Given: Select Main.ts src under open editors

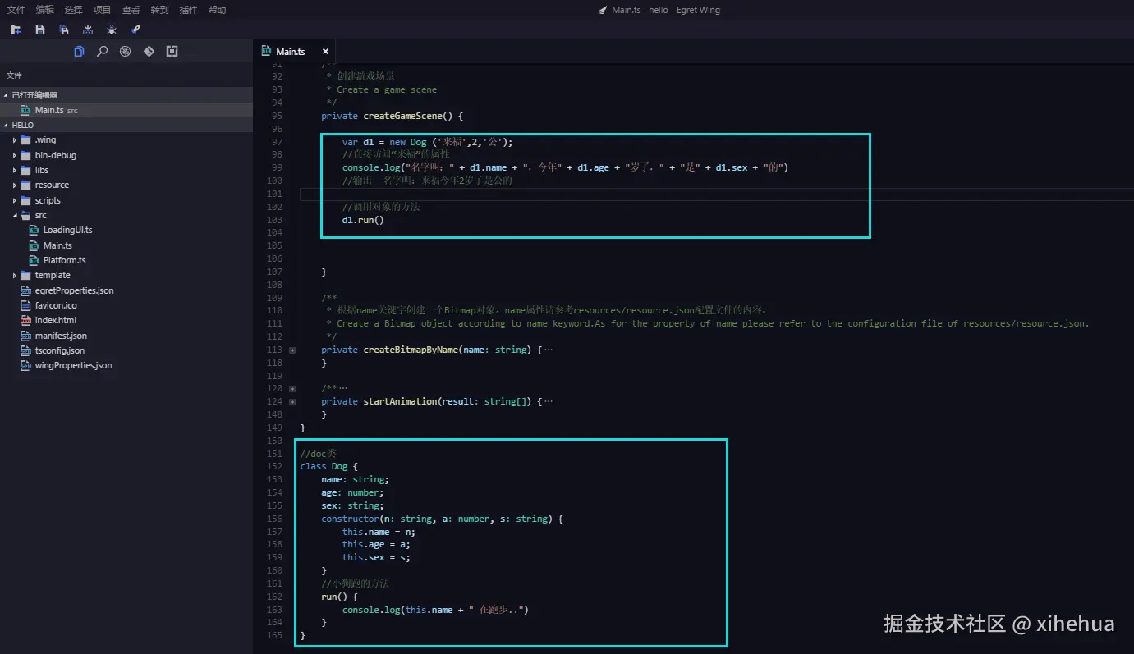Looking at the screenshot, I should coord(126,110).
